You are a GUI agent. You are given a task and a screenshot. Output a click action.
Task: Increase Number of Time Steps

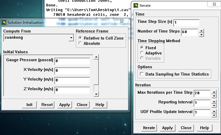tap(201, 30)
